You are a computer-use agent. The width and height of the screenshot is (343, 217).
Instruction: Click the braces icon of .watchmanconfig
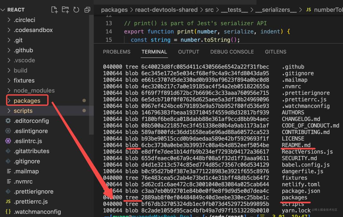tap(8, 212)
